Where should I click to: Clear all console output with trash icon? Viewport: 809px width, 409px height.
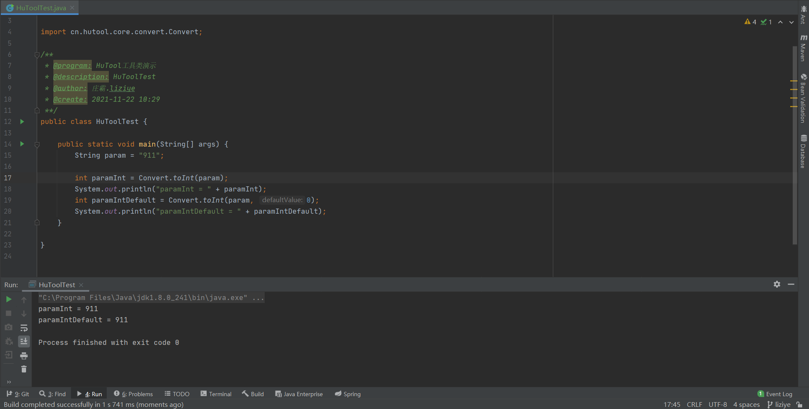point(24,369)
